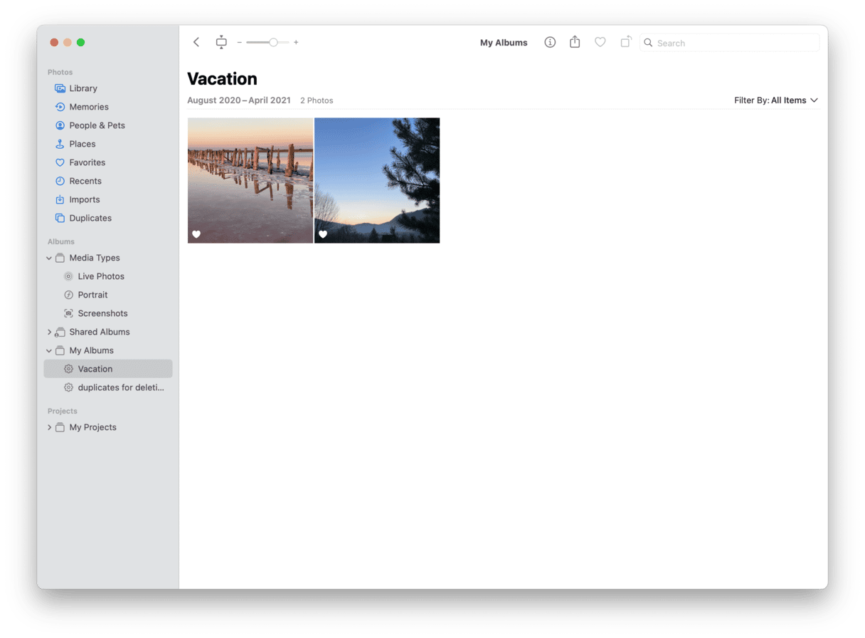Image resolution: width=865 pixels, height=638 pixels.
Task: Click the My Projects folder icon
Action: (60, 427)
